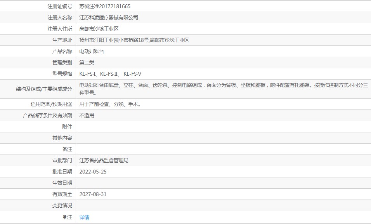Viewport: 371px width, 224px height.
Task: Click the 附件 label
Action: point(67,127)
